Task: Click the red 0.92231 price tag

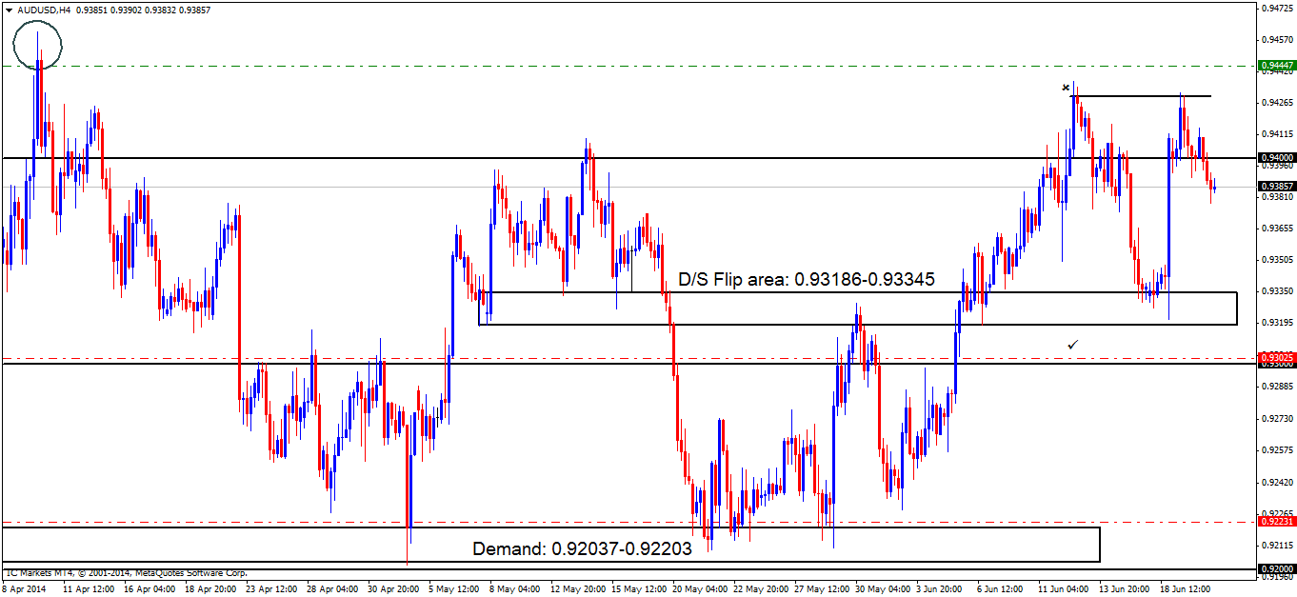Action: click(x=1276, y=521)
